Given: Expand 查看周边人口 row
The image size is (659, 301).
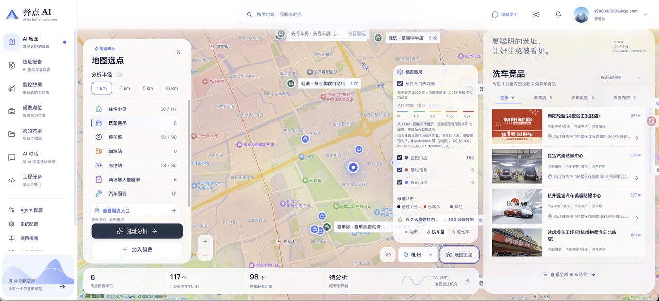Looking at the screenshot, I should coord(136,210).
